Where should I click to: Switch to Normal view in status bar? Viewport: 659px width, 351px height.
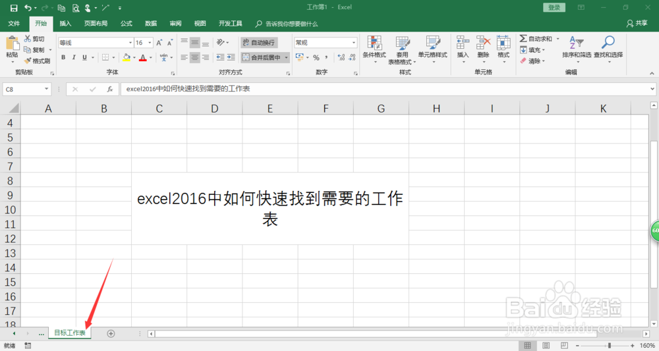(x=527, y=346)
